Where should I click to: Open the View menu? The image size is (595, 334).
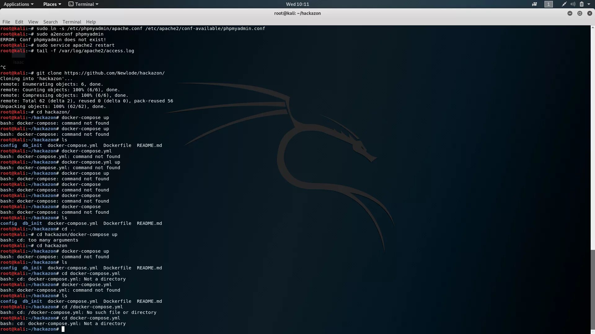click(33, 22)
